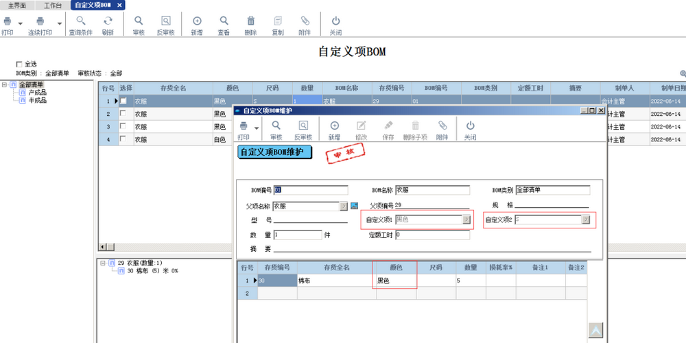
Task: Collapse the 全部清单 tree node
Action: (x=5, y=84)
